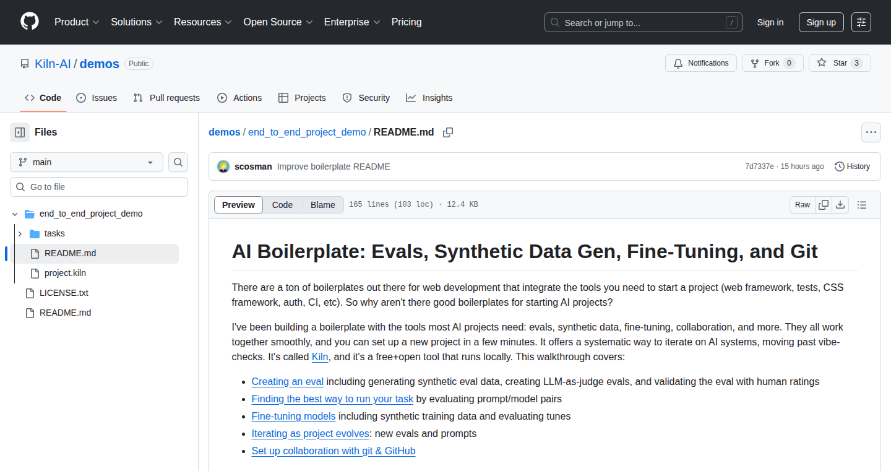The height and width of the screenshot is (471, 891).
Task: Go to demos in the breadcrumb
Action: pyautogui.click(x=225, y=132)
